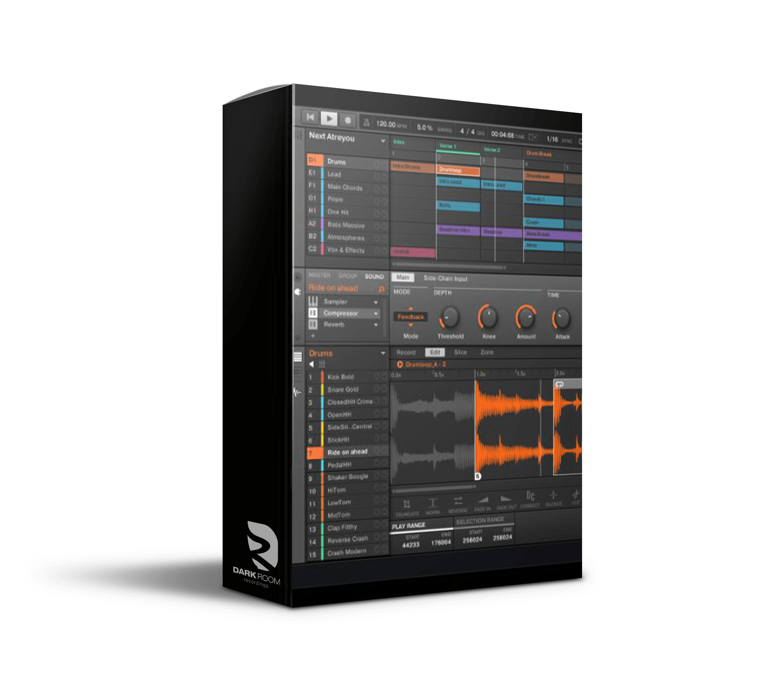Switch to the Slice tab
This screenshot has height=676, width=773.
[x=460, y=352]
